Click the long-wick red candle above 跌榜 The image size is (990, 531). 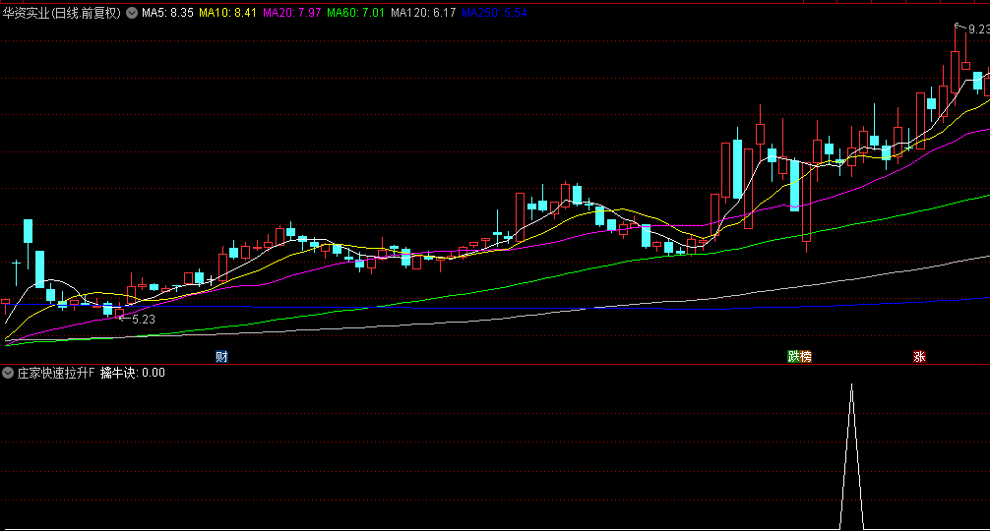806,206
